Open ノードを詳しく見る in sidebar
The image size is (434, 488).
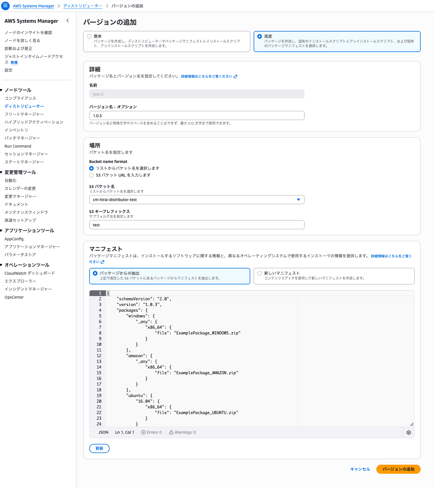click(x=22, y=41)
